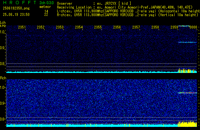The image size is (200, 130).
Task: Click time marker 2358
Action: tap(155, 27)
